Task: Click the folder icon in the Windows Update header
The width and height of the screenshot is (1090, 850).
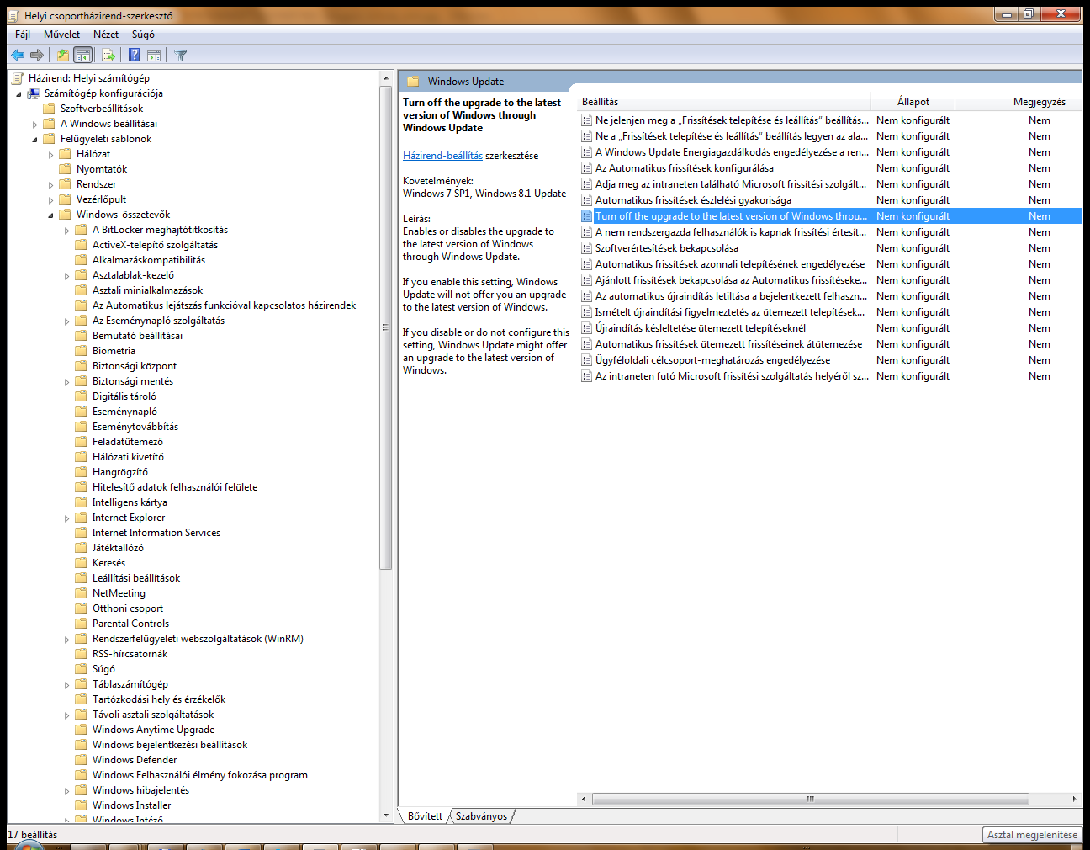Action: tap(413, 82)
